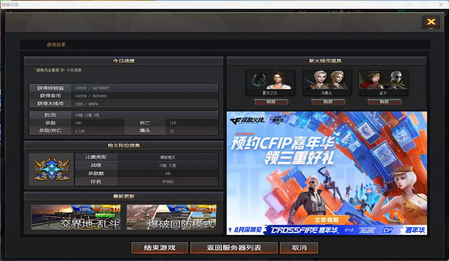This screenshot has width=449, height=261.
Task: Click the deaths value 118
Action: 173,123
